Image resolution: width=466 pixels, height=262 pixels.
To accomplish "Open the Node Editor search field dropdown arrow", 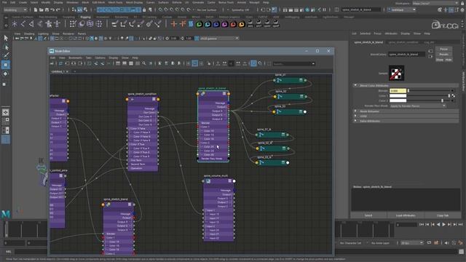I will [x=313, y=63].
